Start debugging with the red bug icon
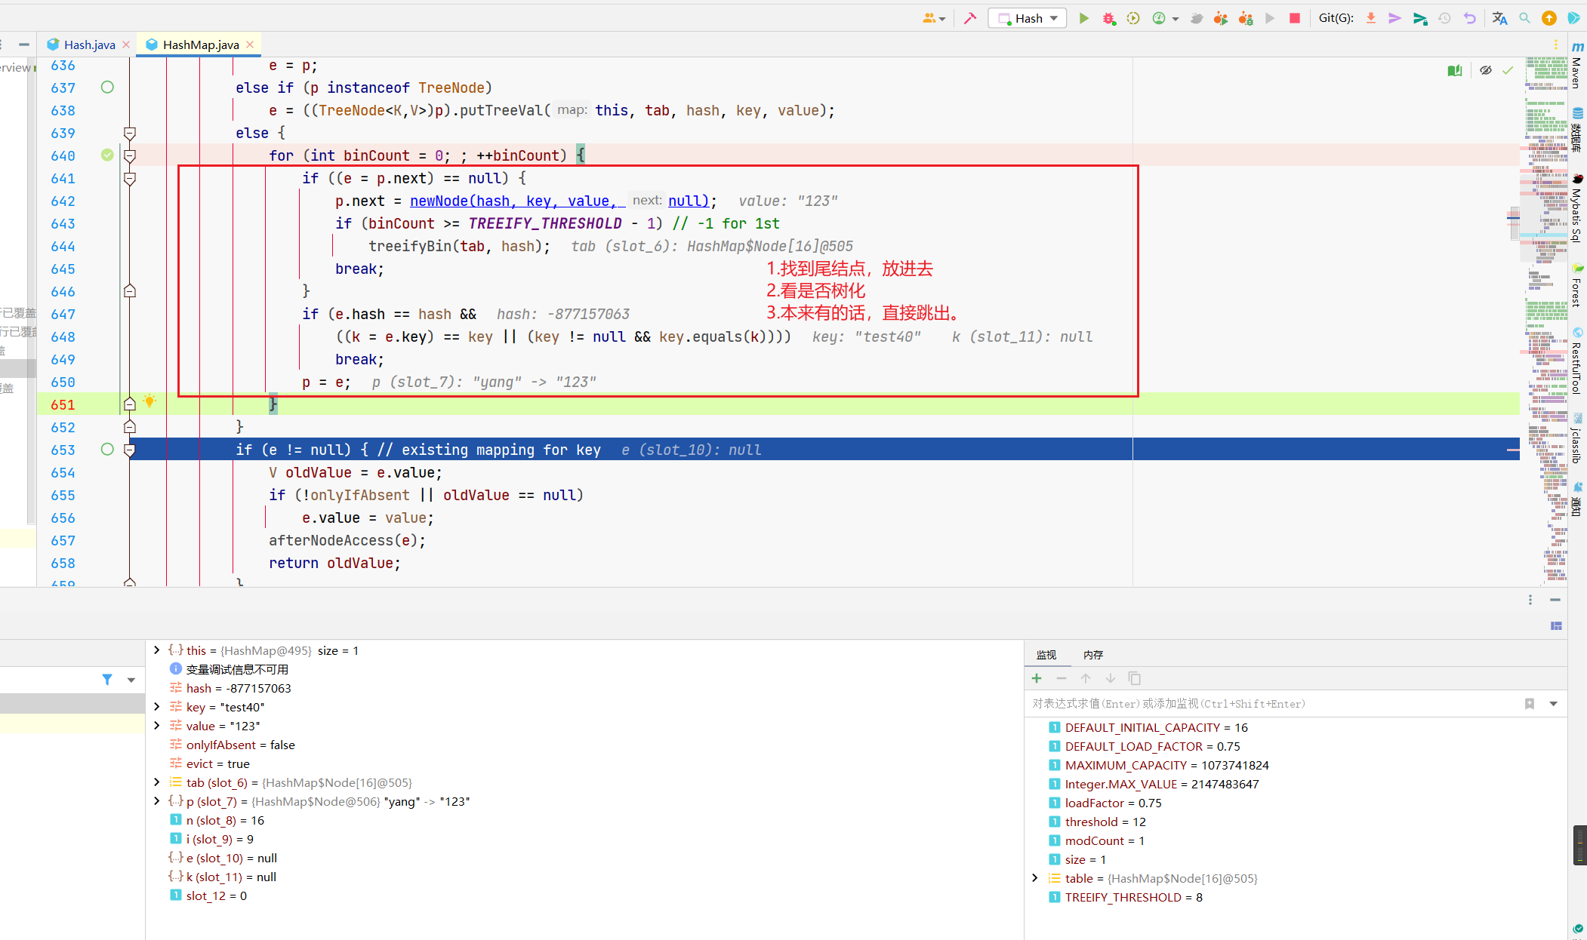 (x=1108, y=18)
